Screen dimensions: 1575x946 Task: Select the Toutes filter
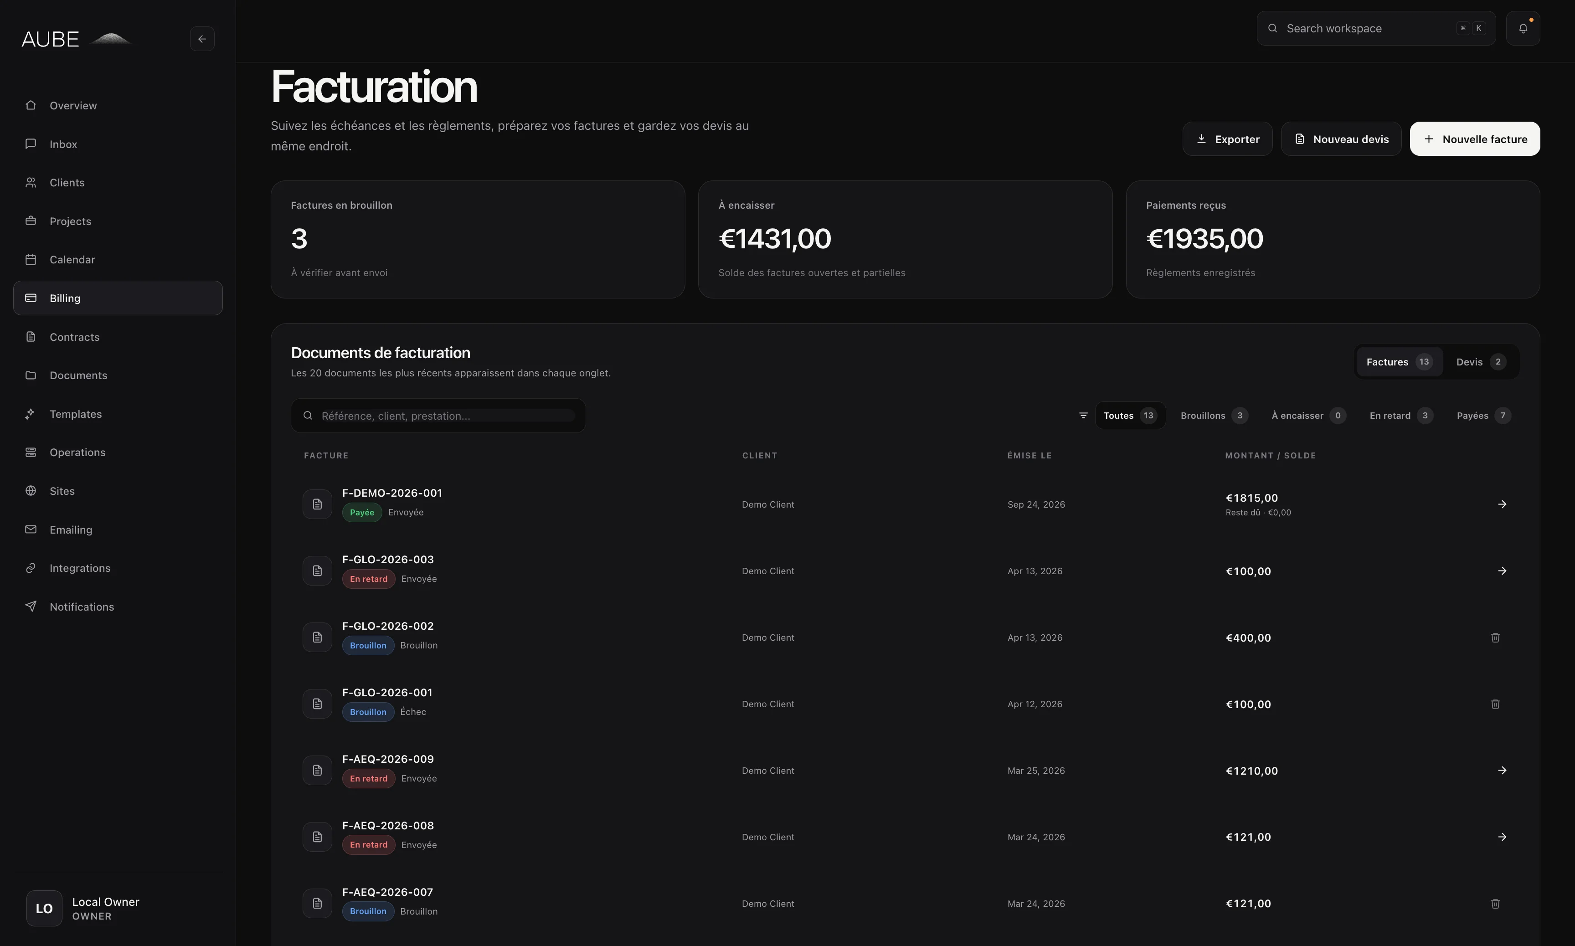[1130, 416]
